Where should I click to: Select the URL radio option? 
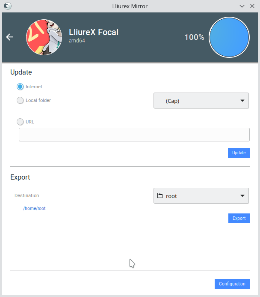point(20,122)
